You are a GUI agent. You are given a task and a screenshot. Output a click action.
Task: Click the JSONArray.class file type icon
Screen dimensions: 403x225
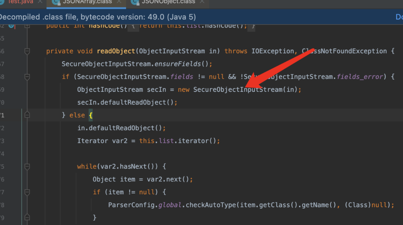[56, 2]
